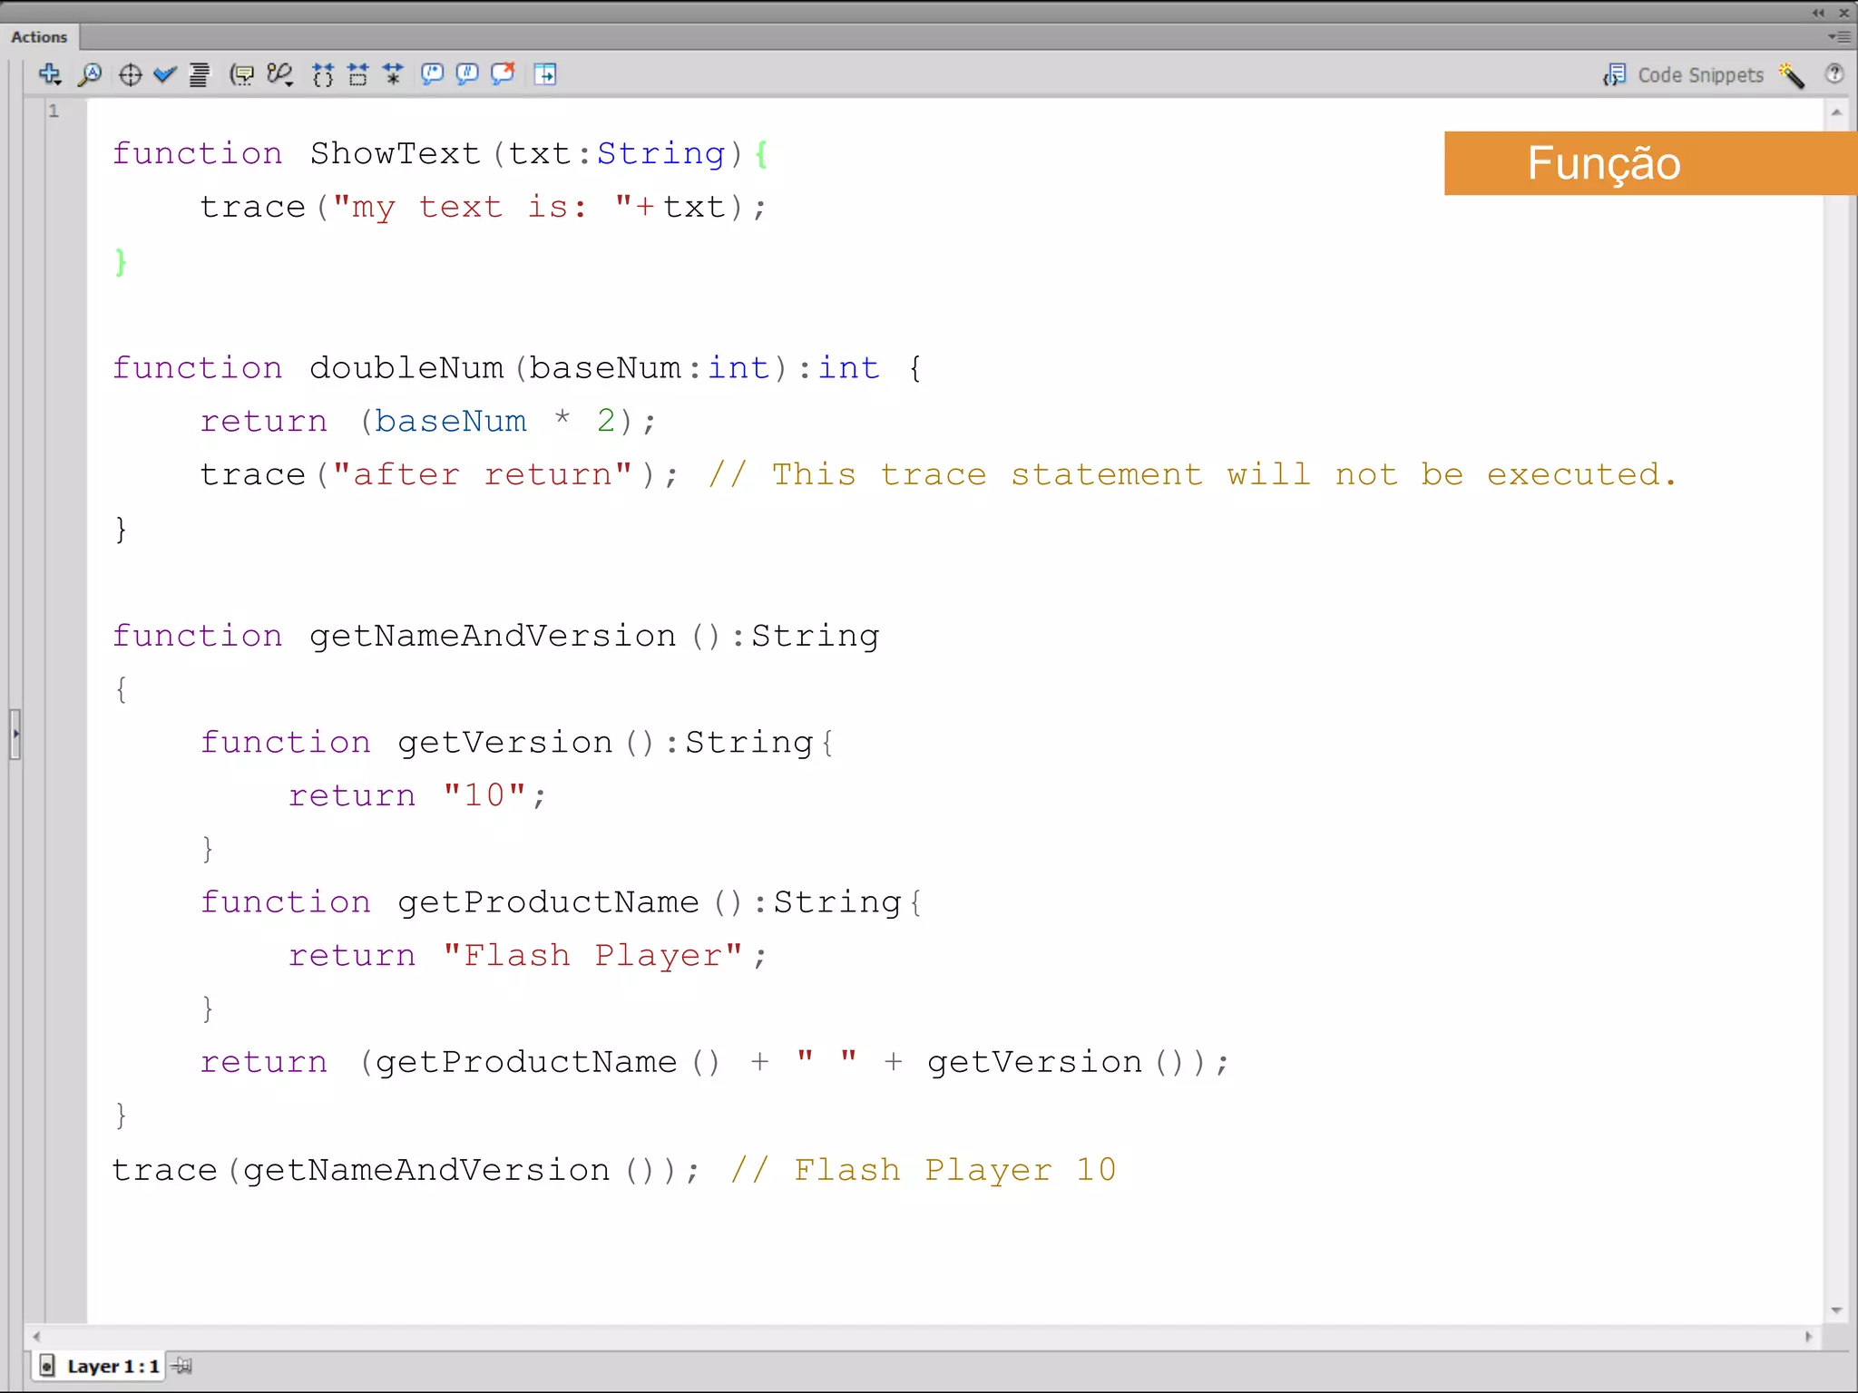Click the orange Função label

[x=1650, y=163]
